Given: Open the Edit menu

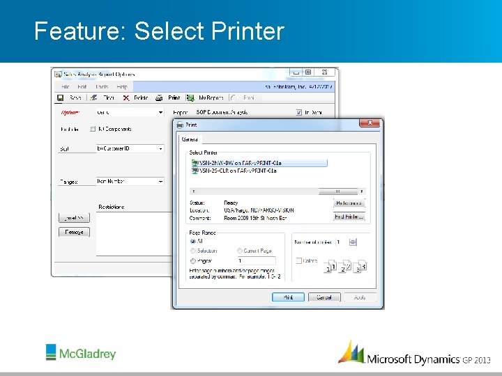Looking at the screenshot, I should (82, 86).
